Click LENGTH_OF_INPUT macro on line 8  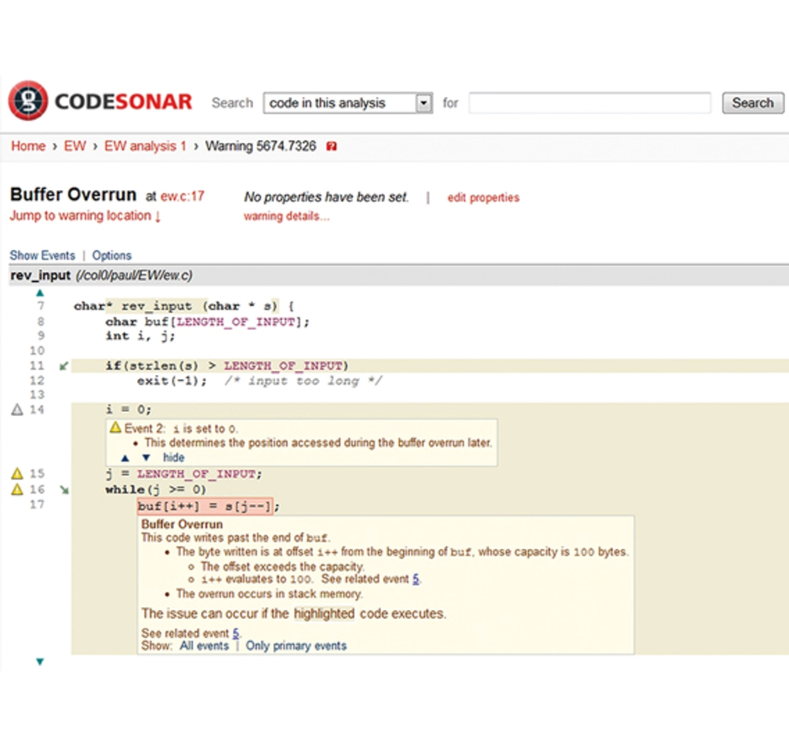(x=236, y=322)
